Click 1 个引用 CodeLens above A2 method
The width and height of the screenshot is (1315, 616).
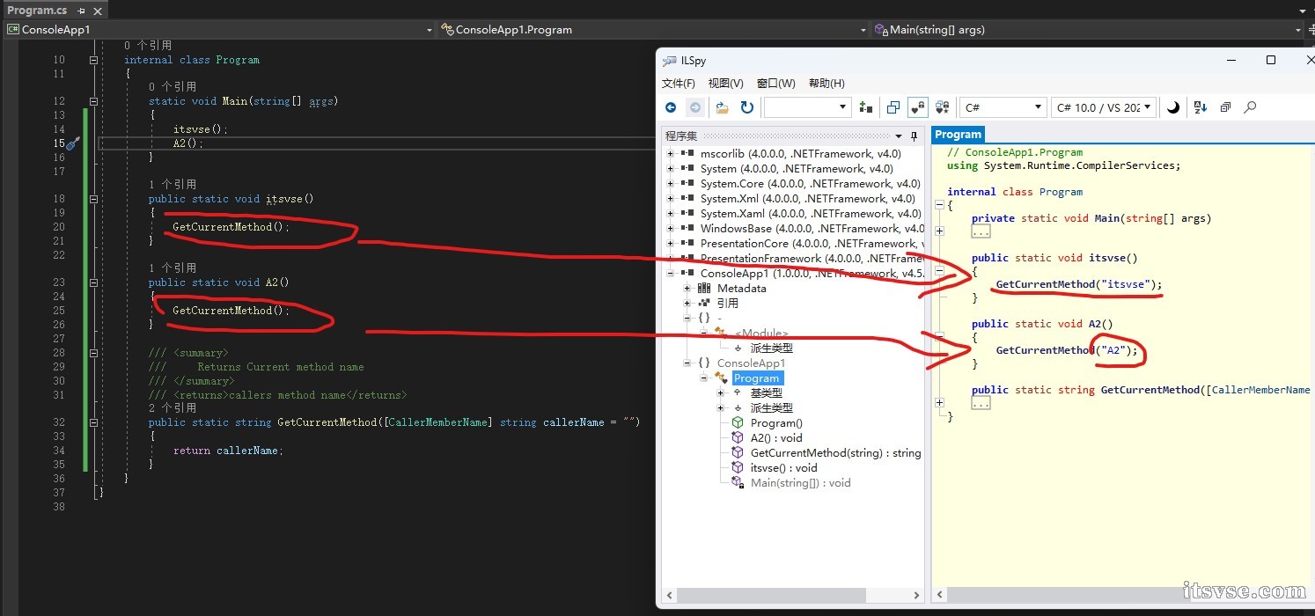pyautogui.click(x=173, y=268)
